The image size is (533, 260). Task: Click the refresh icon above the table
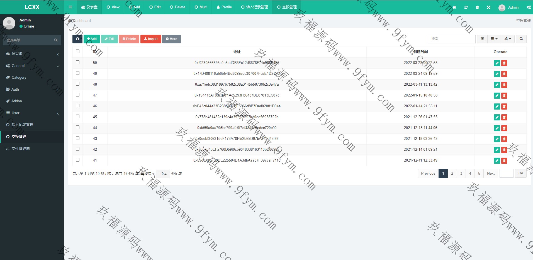(x=77, y=39)
